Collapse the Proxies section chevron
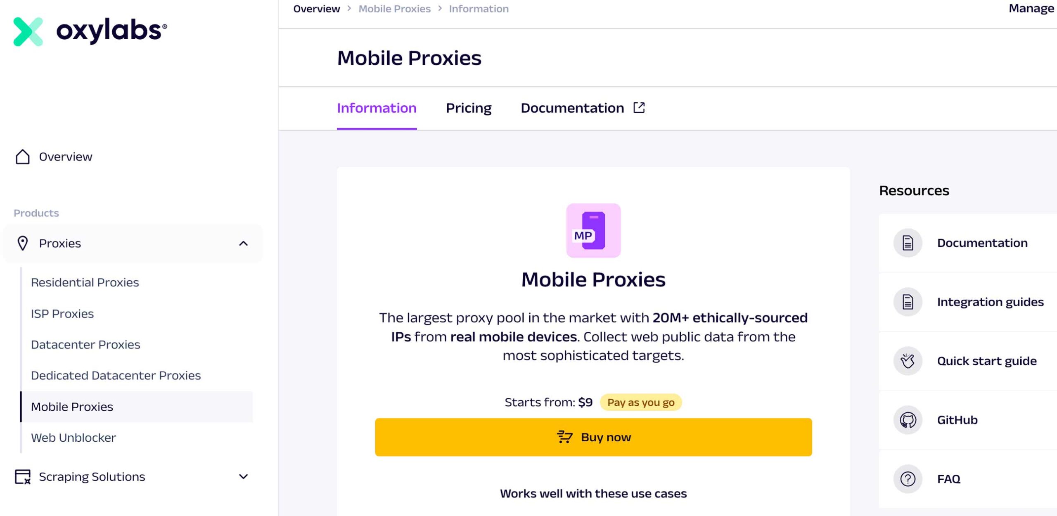 point(243,243)
